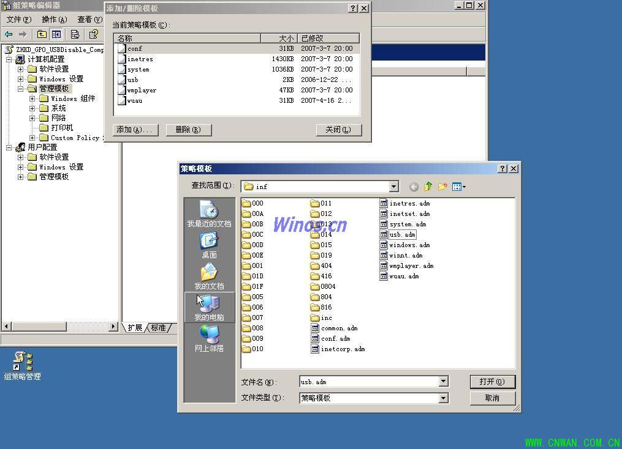The height and width of the screenshot is (449, 622).
Task: Click the 删除 button in template dialog
Action: pos(188,130)
